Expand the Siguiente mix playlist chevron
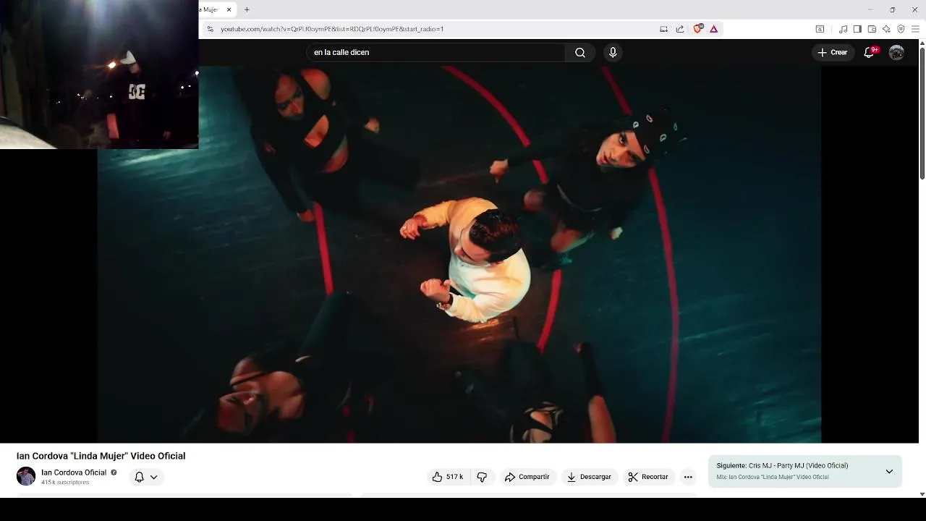 pyautogui.click(x=889, y=471)
